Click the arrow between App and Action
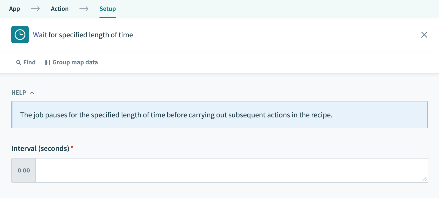439x198 pixels. pos(35,9)
